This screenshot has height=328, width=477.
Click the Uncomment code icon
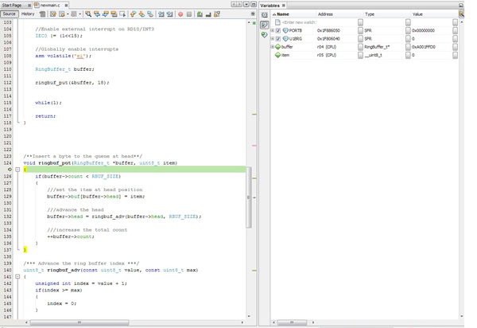208,14
